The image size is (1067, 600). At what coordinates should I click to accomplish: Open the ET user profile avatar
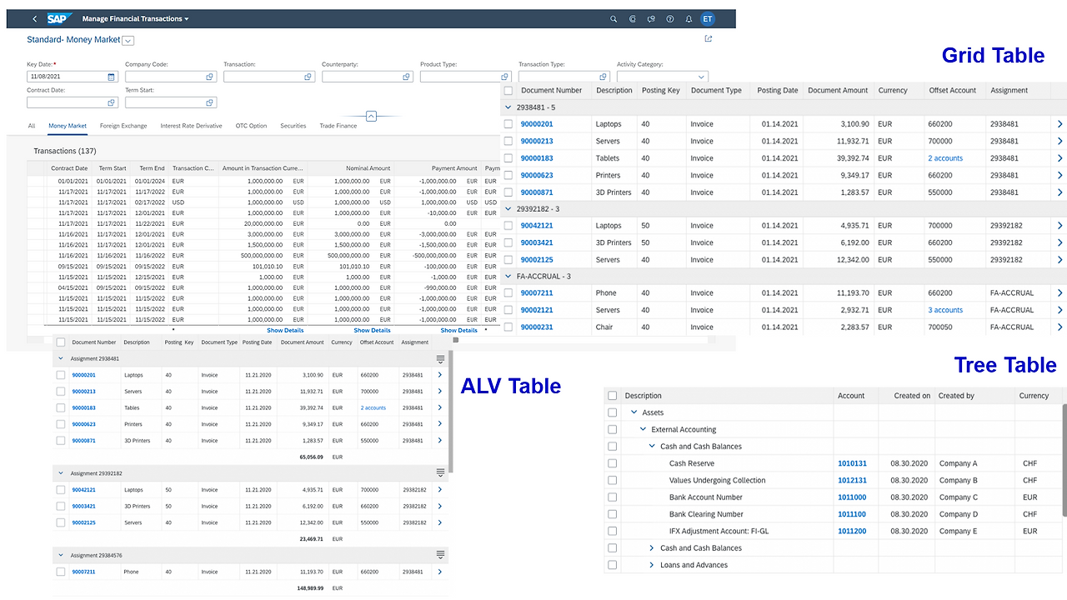click(708, 19)
